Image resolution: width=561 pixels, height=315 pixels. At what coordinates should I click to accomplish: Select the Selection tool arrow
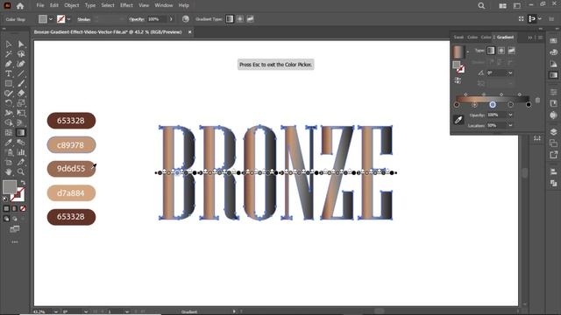click(x=8, y=45)
